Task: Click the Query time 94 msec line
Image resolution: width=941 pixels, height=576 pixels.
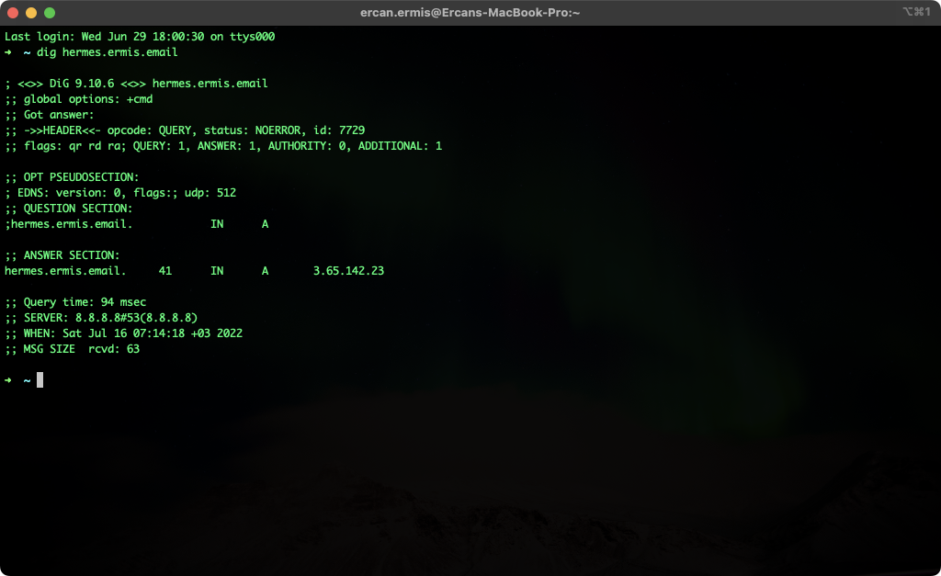Action: (75, 302)
